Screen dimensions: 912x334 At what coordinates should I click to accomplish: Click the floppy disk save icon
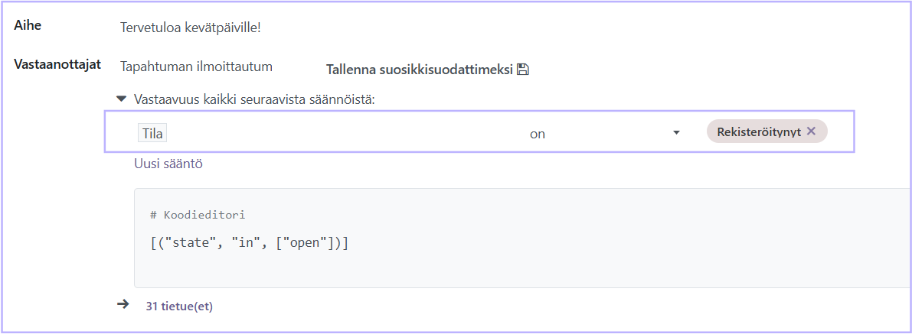click(x=523, y=70)
